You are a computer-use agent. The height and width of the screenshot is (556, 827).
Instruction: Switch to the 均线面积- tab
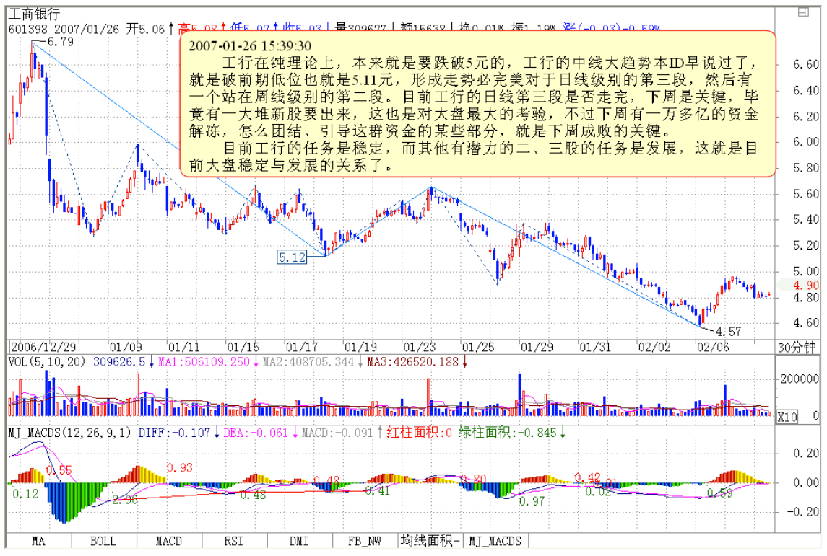coord(430,542)
